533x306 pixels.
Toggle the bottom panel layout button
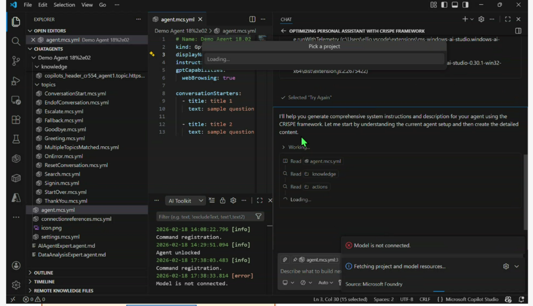click(x=454, y=5)
